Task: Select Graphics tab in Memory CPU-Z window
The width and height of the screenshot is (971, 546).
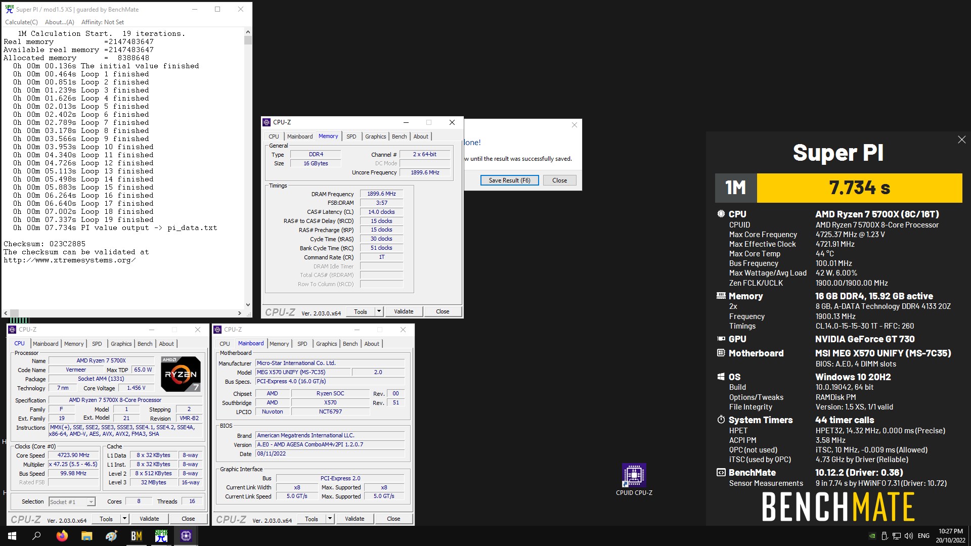Action: (375, 136)
